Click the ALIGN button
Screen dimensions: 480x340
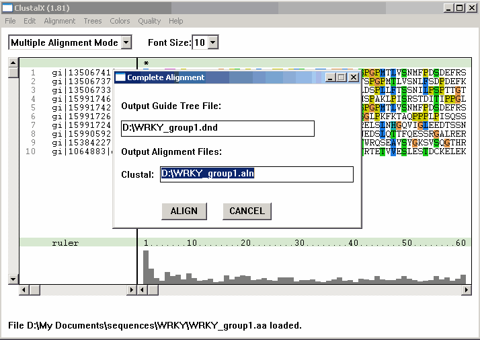click(x=184, y=211)
